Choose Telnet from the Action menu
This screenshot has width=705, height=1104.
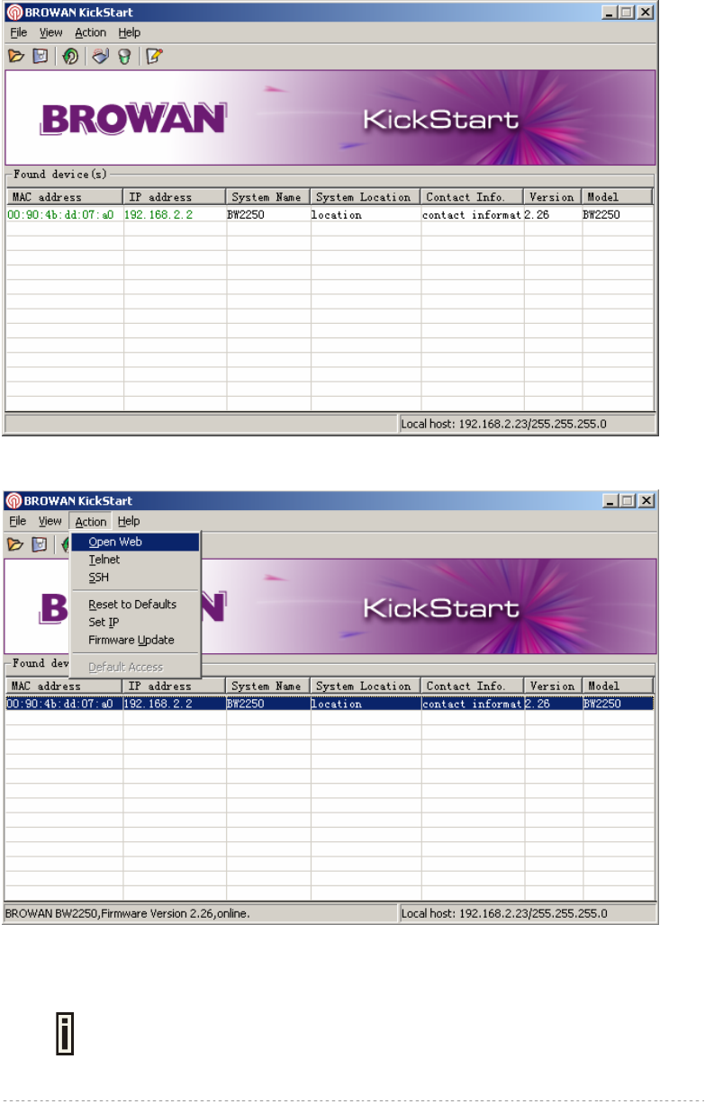coord(135,560)
